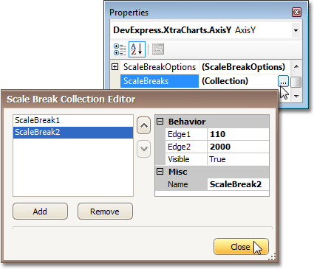Select ScaleBreak2 in the list

coord(73,133)
